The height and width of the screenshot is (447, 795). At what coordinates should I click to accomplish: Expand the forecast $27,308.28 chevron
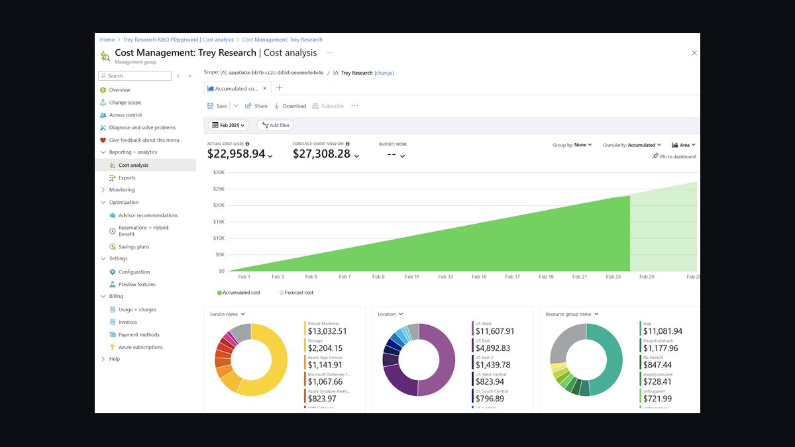point(356,156)
